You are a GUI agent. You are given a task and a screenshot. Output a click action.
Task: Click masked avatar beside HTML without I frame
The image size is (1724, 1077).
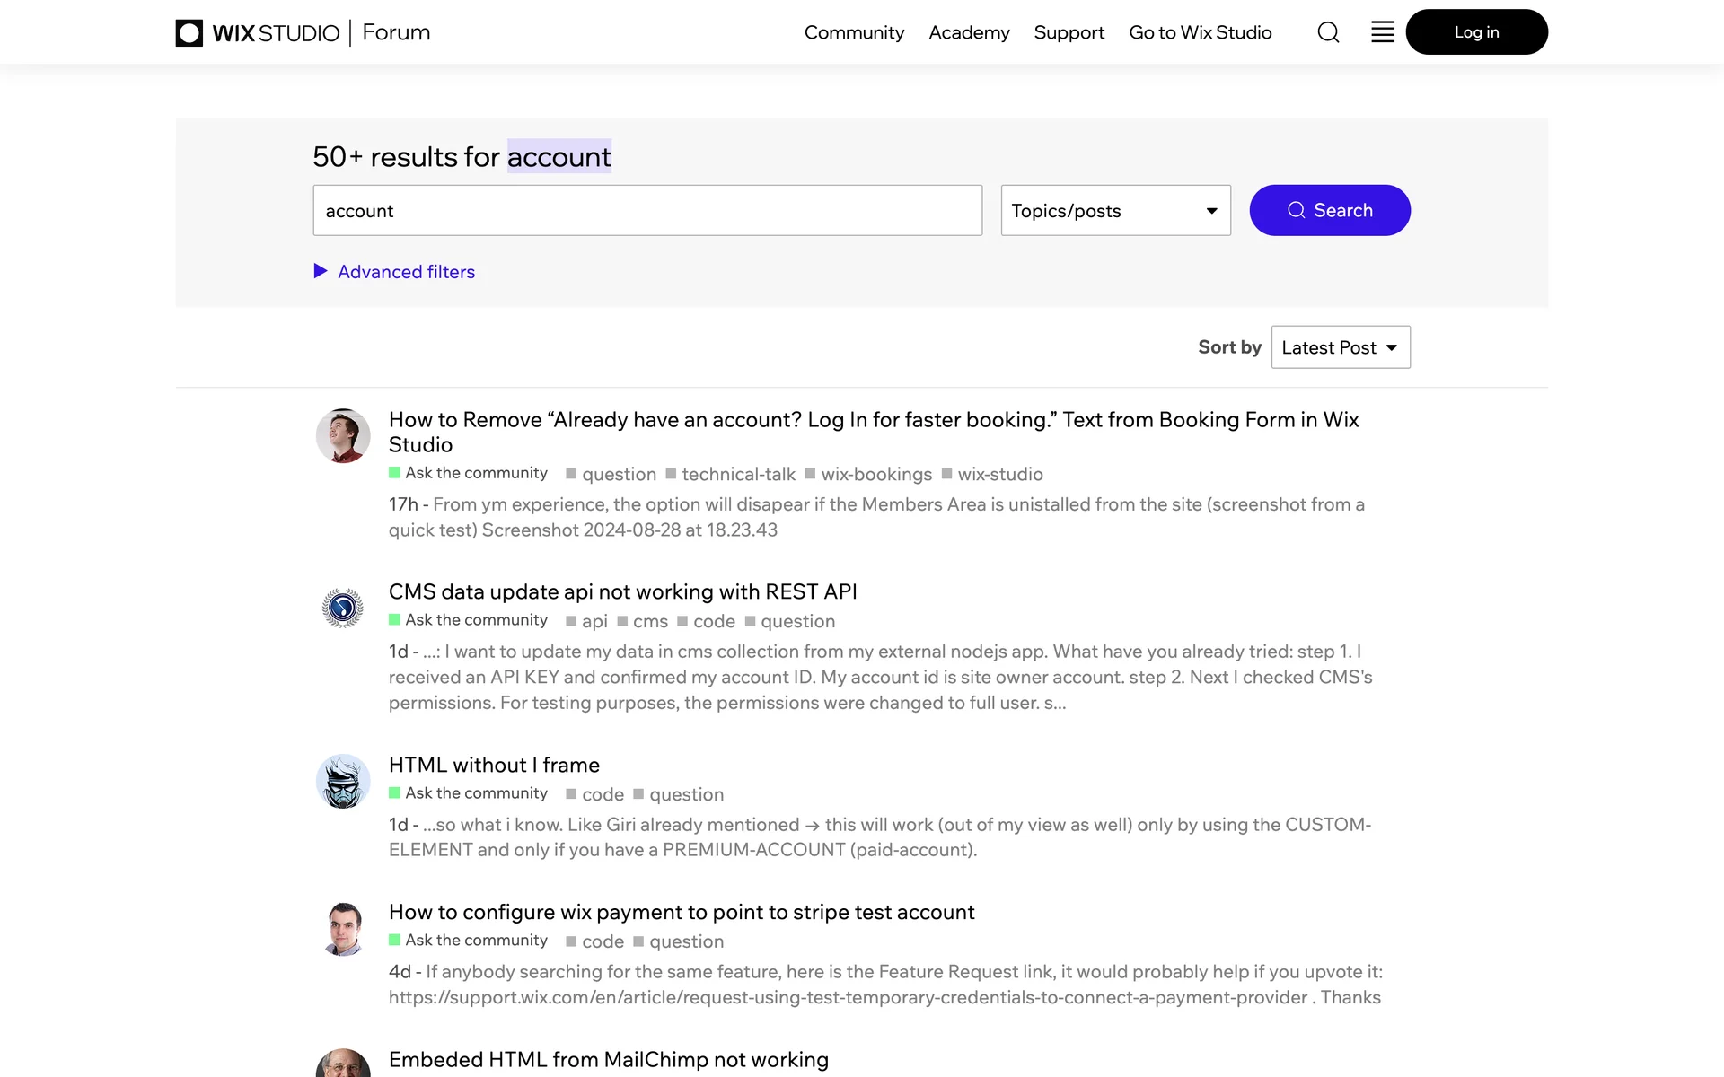[x=343, y=781]
